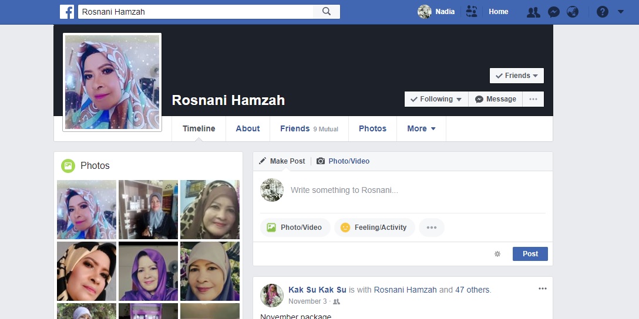The image size is (639, 319).
Task: Click the Message button on profile
Action: 495,99
